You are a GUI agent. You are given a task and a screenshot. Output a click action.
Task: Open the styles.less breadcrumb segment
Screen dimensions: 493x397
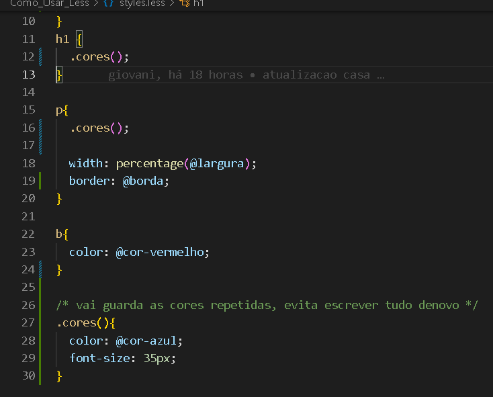[x=142, y=3]
